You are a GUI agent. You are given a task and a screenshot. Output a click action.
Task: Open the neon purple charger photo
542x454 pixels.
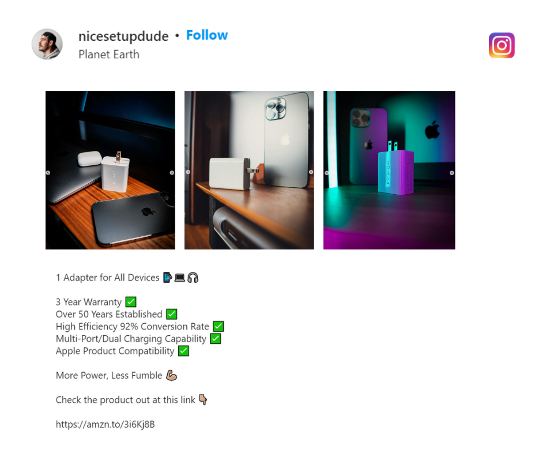click(x=389, y=170)
